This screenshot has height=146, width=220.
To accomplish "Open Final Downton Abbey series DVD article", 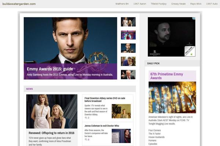I will pos(105,100).
